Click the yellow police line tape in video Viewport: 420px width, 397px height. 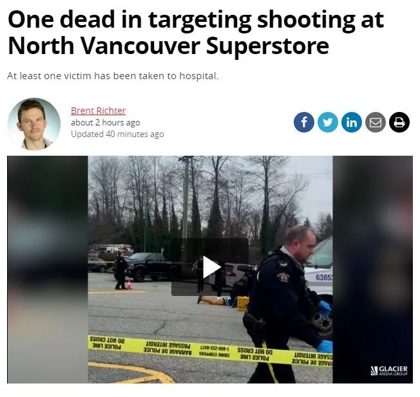[210, 351]
